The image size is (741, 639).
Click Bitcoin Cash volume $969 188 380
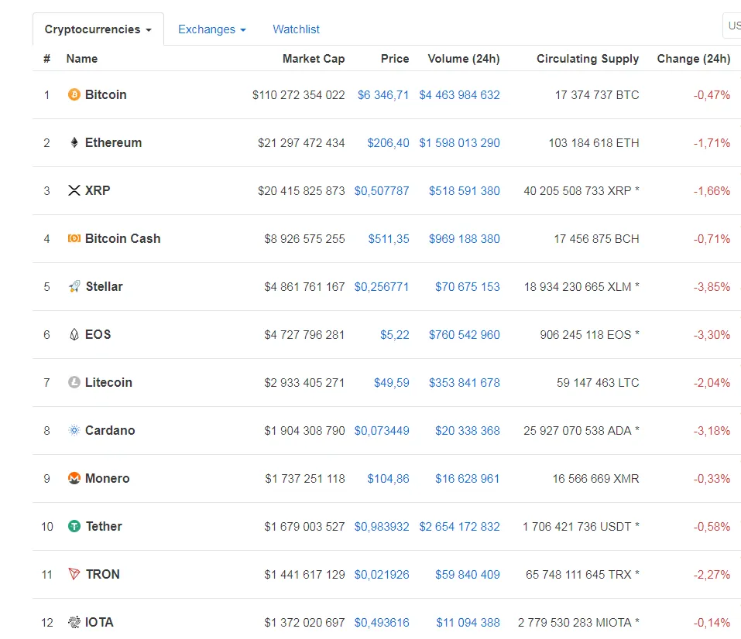465,238
